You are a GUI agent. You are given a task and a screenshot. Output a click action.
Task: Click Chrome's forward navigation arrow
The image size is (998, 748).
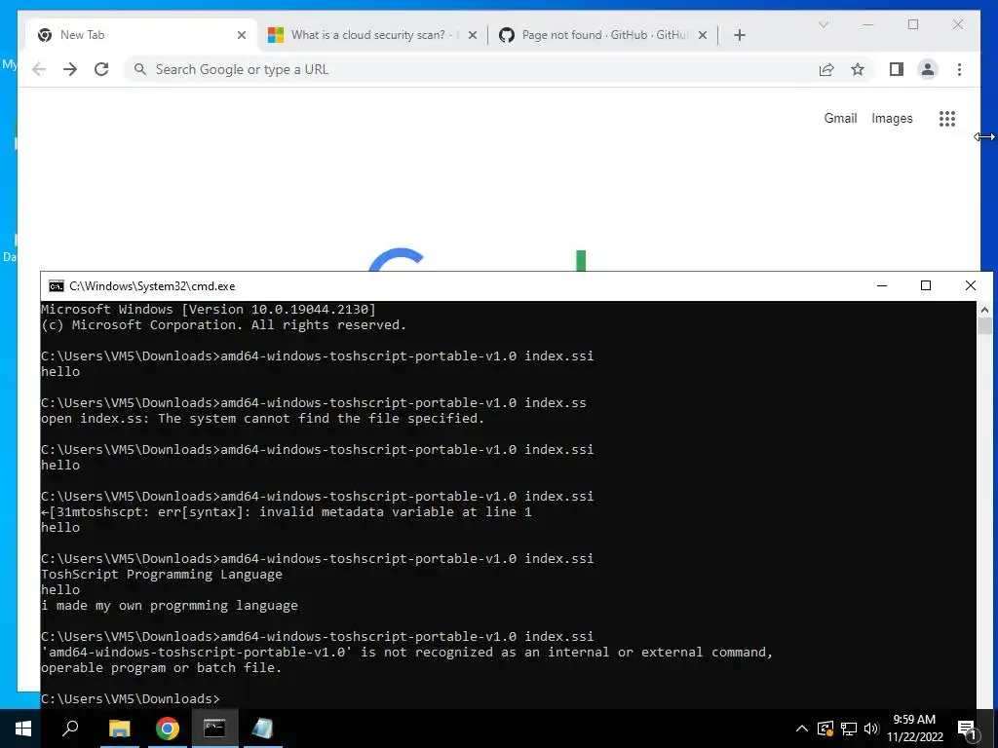[70, 69]
